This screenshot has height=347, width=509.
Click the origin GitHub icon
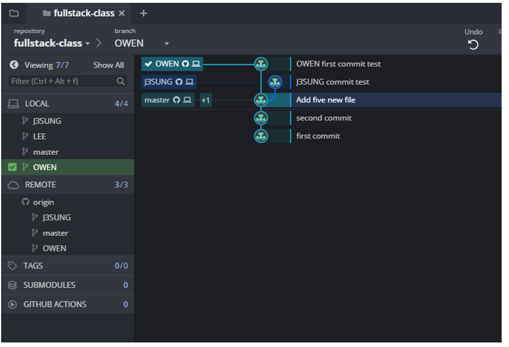[26, 202]
